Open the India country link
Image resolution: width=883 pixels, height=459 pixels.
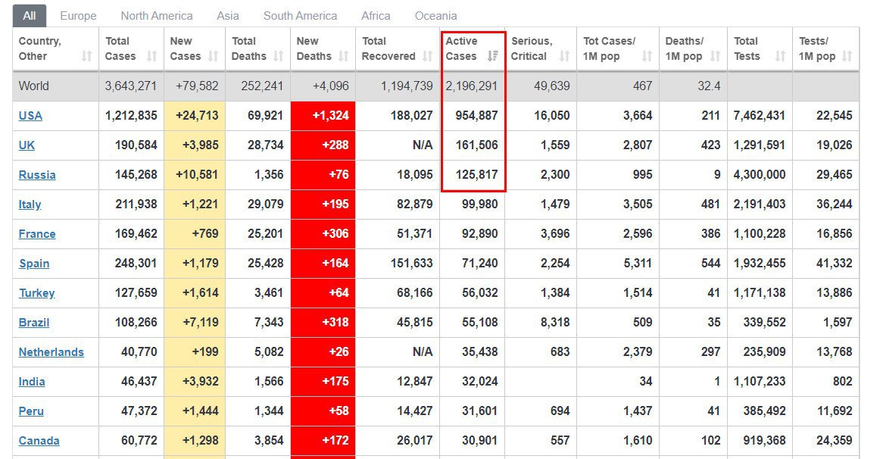tap(32, 382)
